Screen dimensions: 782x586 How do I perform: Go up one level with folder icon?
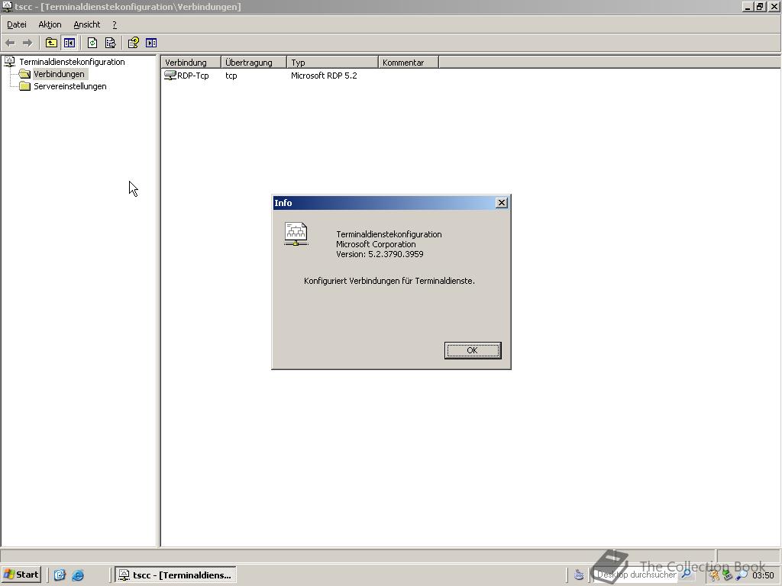pos(51,43)
